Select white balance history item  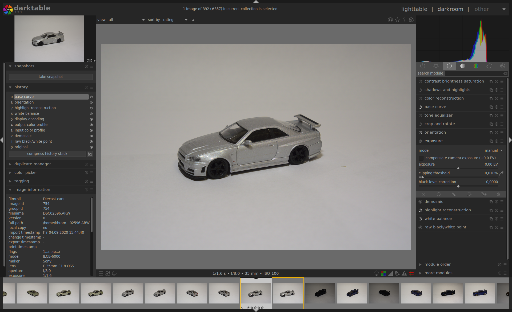[51, 114]
